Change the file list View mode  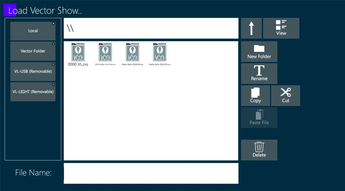click(x=281, y=28)
